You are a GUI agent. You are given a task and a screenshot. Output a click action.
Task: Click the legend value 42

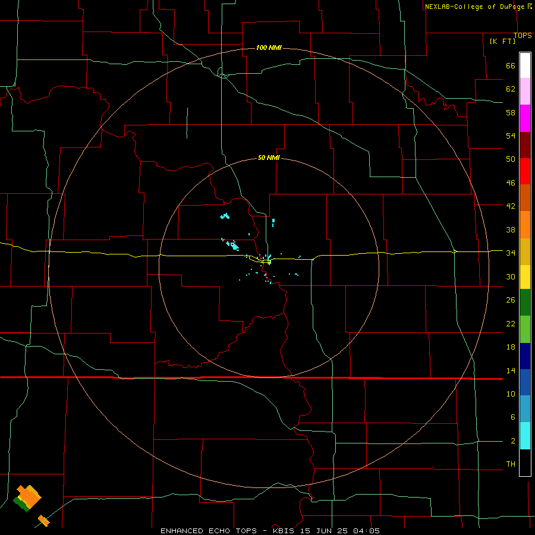pyautogui.click(x=511, y=206)
